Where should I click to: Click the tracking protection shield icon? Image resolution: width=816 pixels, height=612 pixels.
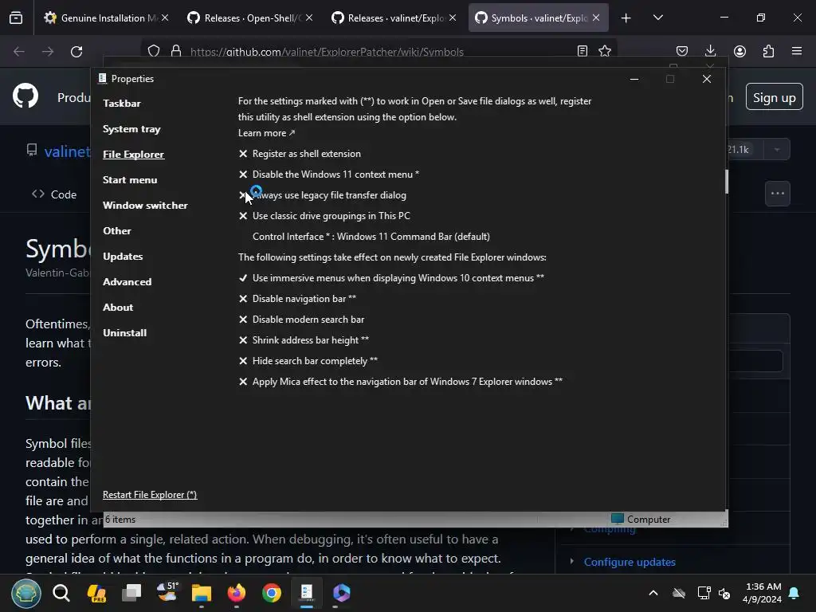pyautogui.click(x=154, y=51)
